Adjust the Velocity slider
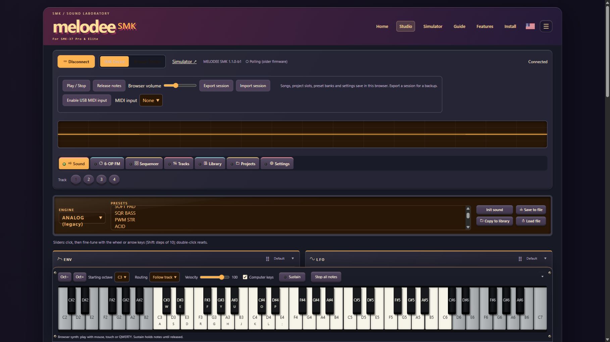This screenshot has height=342, width=610. pos(214,277)
